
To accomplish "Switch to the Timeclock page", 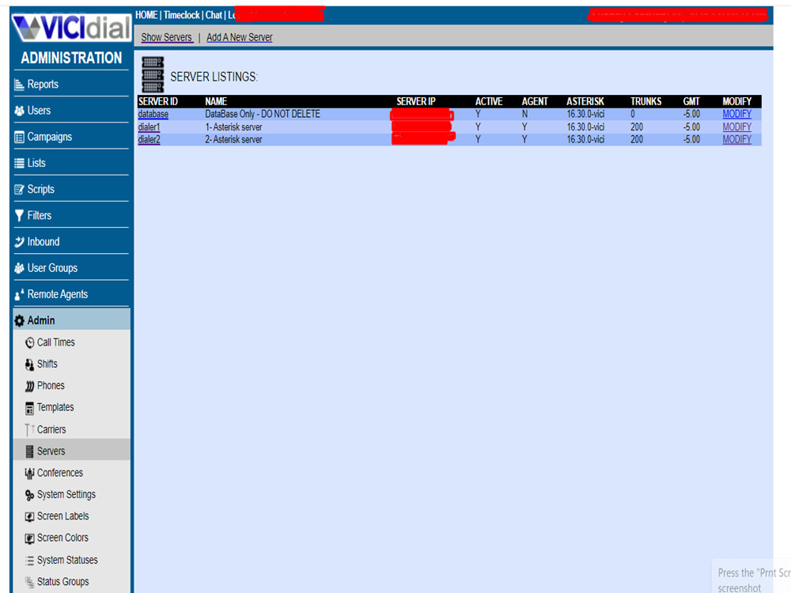I will pyautogui.click(x=181, y=14).
